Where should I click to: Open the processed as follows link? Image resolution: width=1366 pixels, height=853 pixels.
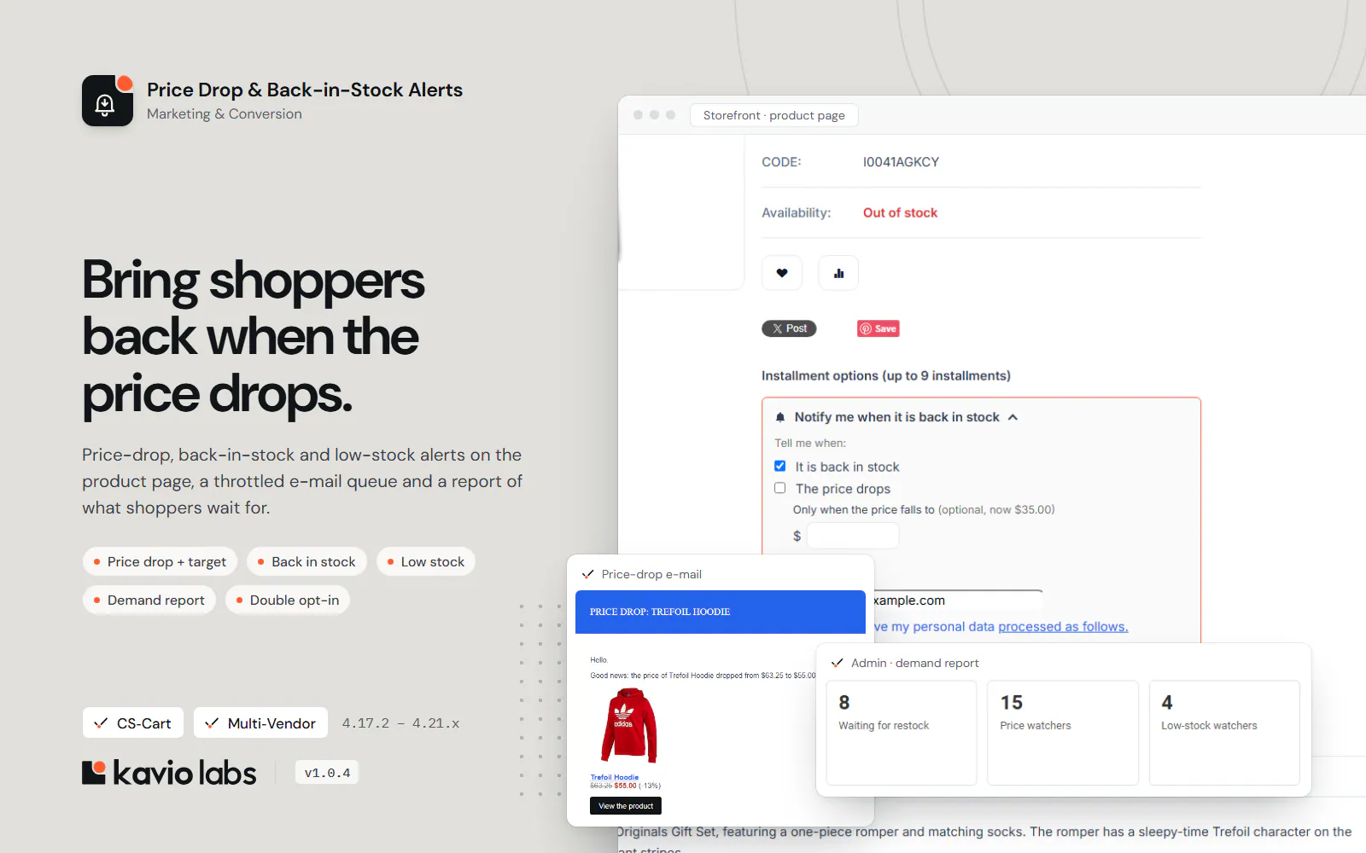(1063, 626)
